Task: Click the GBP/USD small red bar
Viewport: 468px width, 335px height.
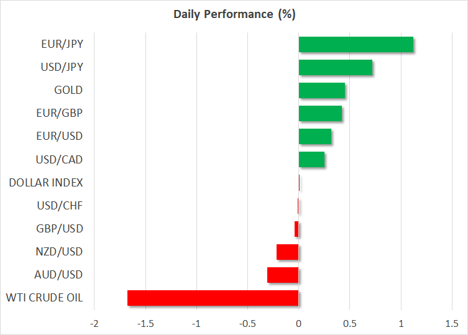Action: [x=296, y=229]
